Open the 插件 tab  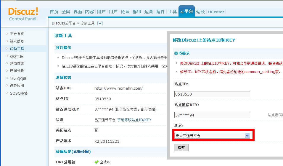click(160, 12)
